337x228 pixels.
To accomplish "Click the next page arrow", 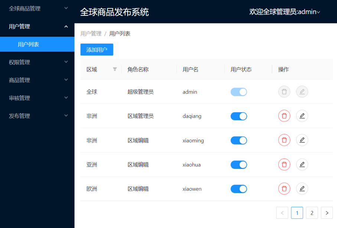I will pos(327,213).
